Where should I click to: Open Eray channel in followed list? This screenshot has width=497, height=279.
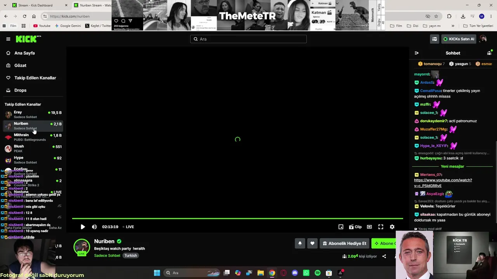[x=33, y=115]
